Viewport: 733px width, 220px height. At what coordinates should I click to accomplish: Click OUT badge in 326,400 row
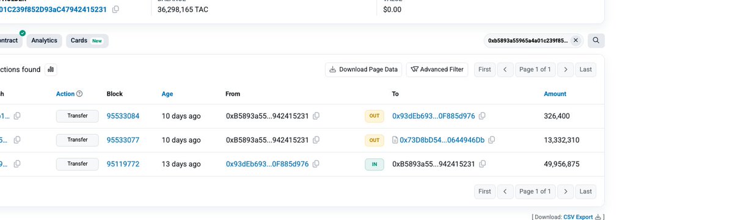[374, 116]
